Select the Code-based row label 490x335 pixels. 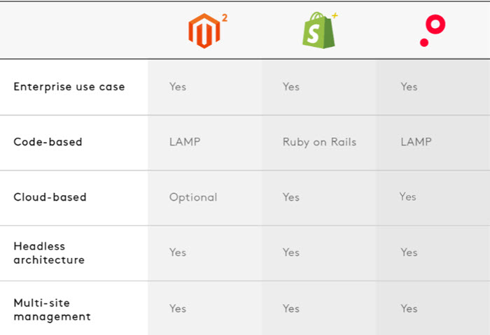(x=48, y=142)
